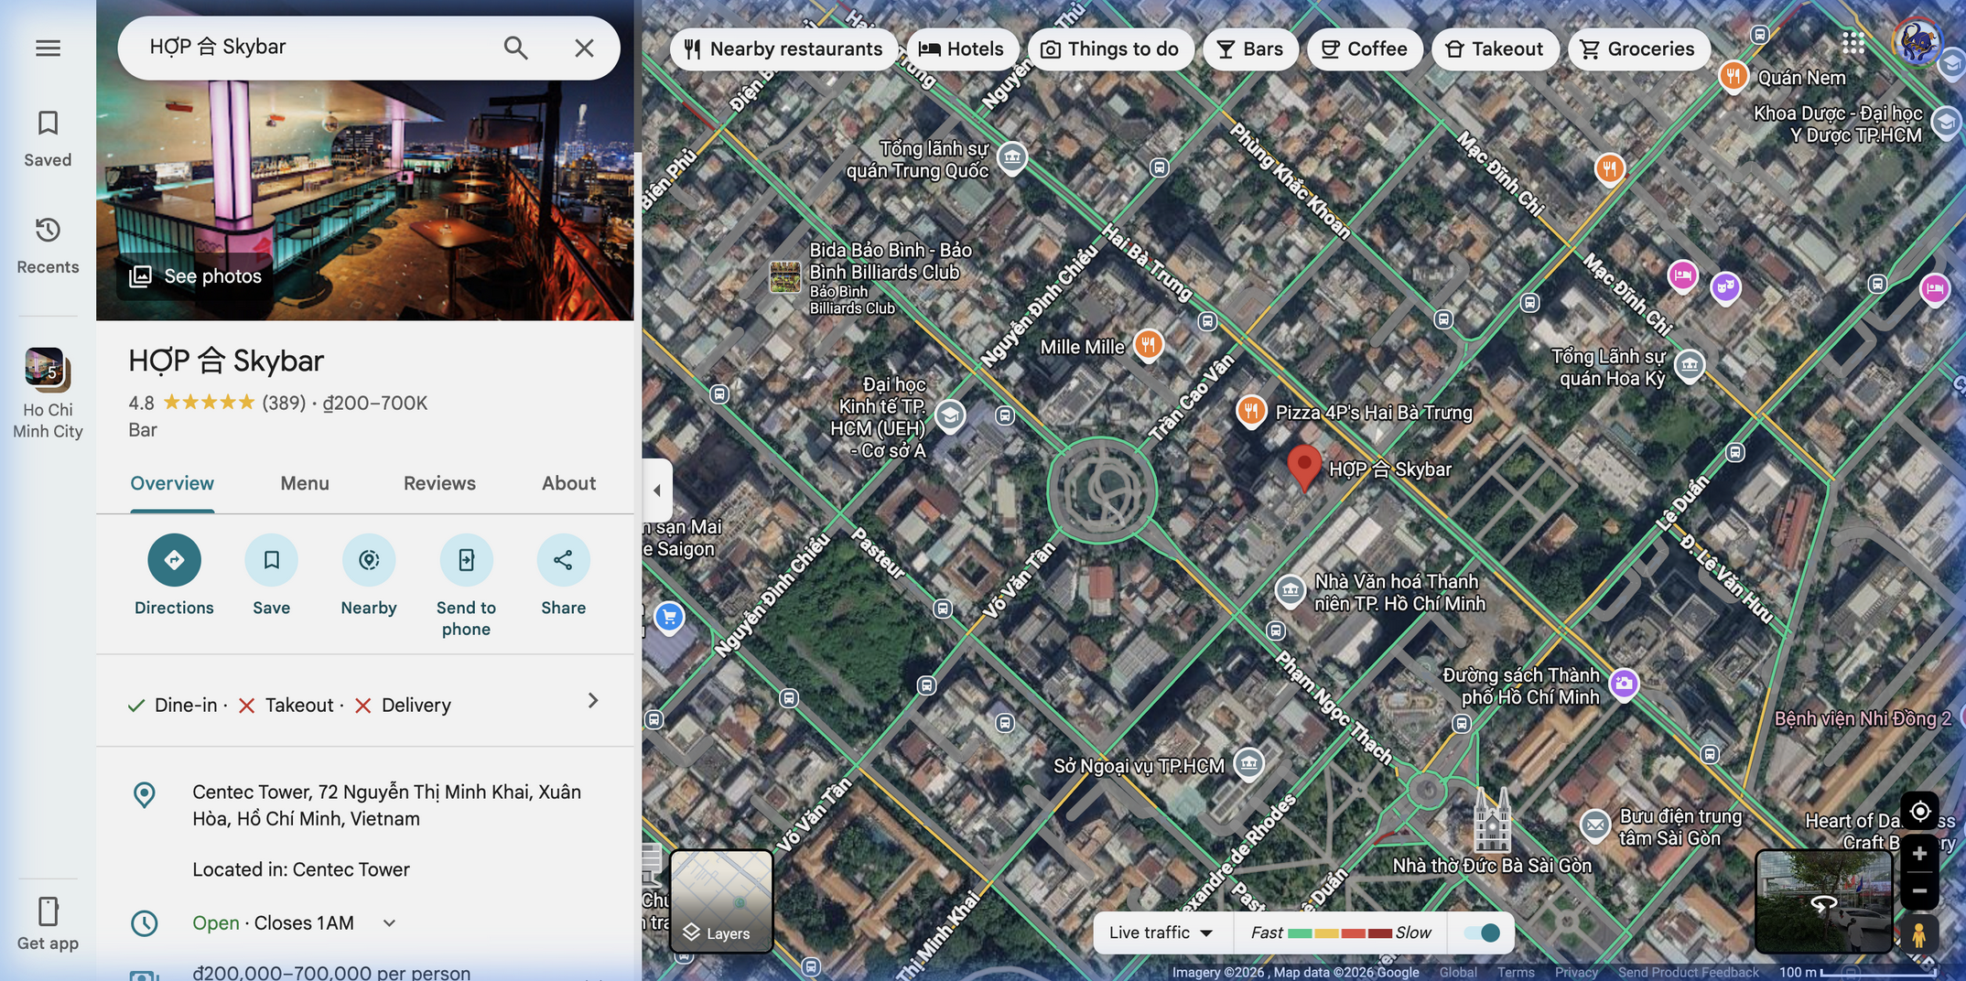Click the Directions button
Image resolution: width=1966 pixels, height=981 pixels.
(174, 560)
